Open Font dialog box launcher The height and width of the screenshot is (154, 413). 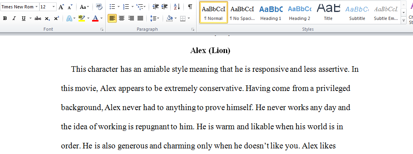(102, 30)
